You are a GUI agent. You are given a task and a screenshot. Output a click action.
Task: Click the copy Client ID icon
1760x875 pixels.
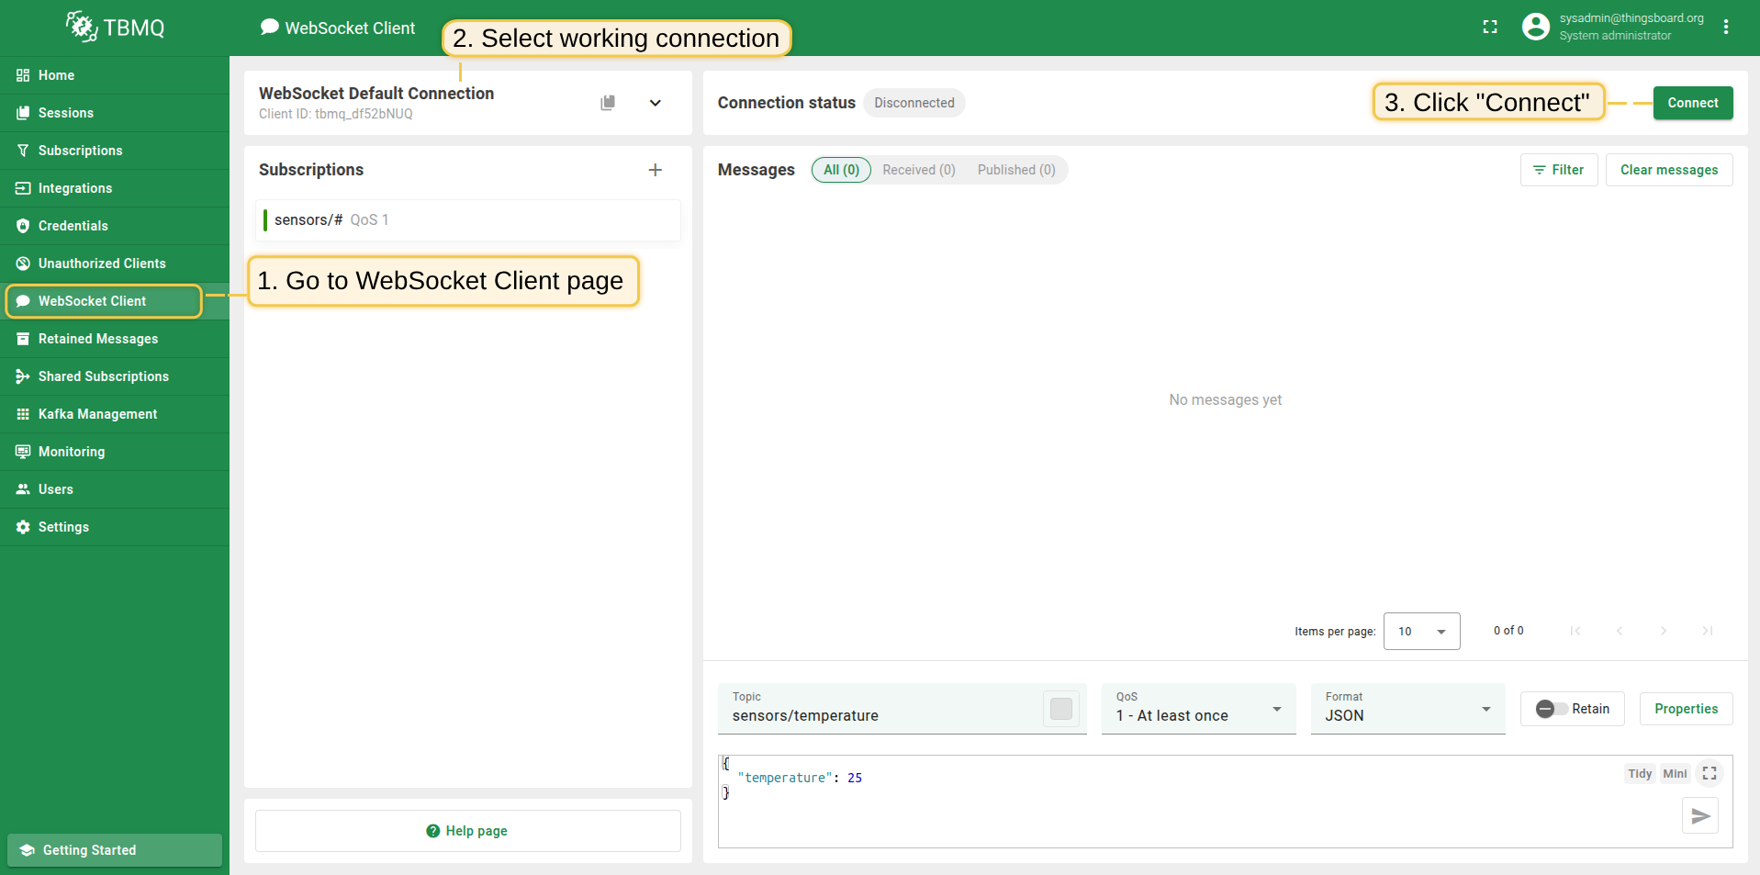(608, 103)
